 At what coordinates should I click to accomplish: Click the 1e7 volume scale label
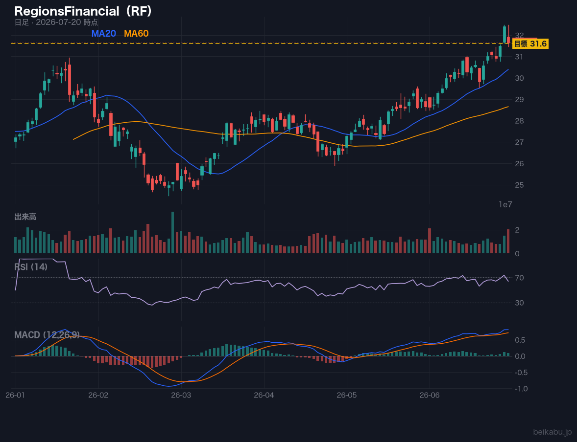pos(505,205)
